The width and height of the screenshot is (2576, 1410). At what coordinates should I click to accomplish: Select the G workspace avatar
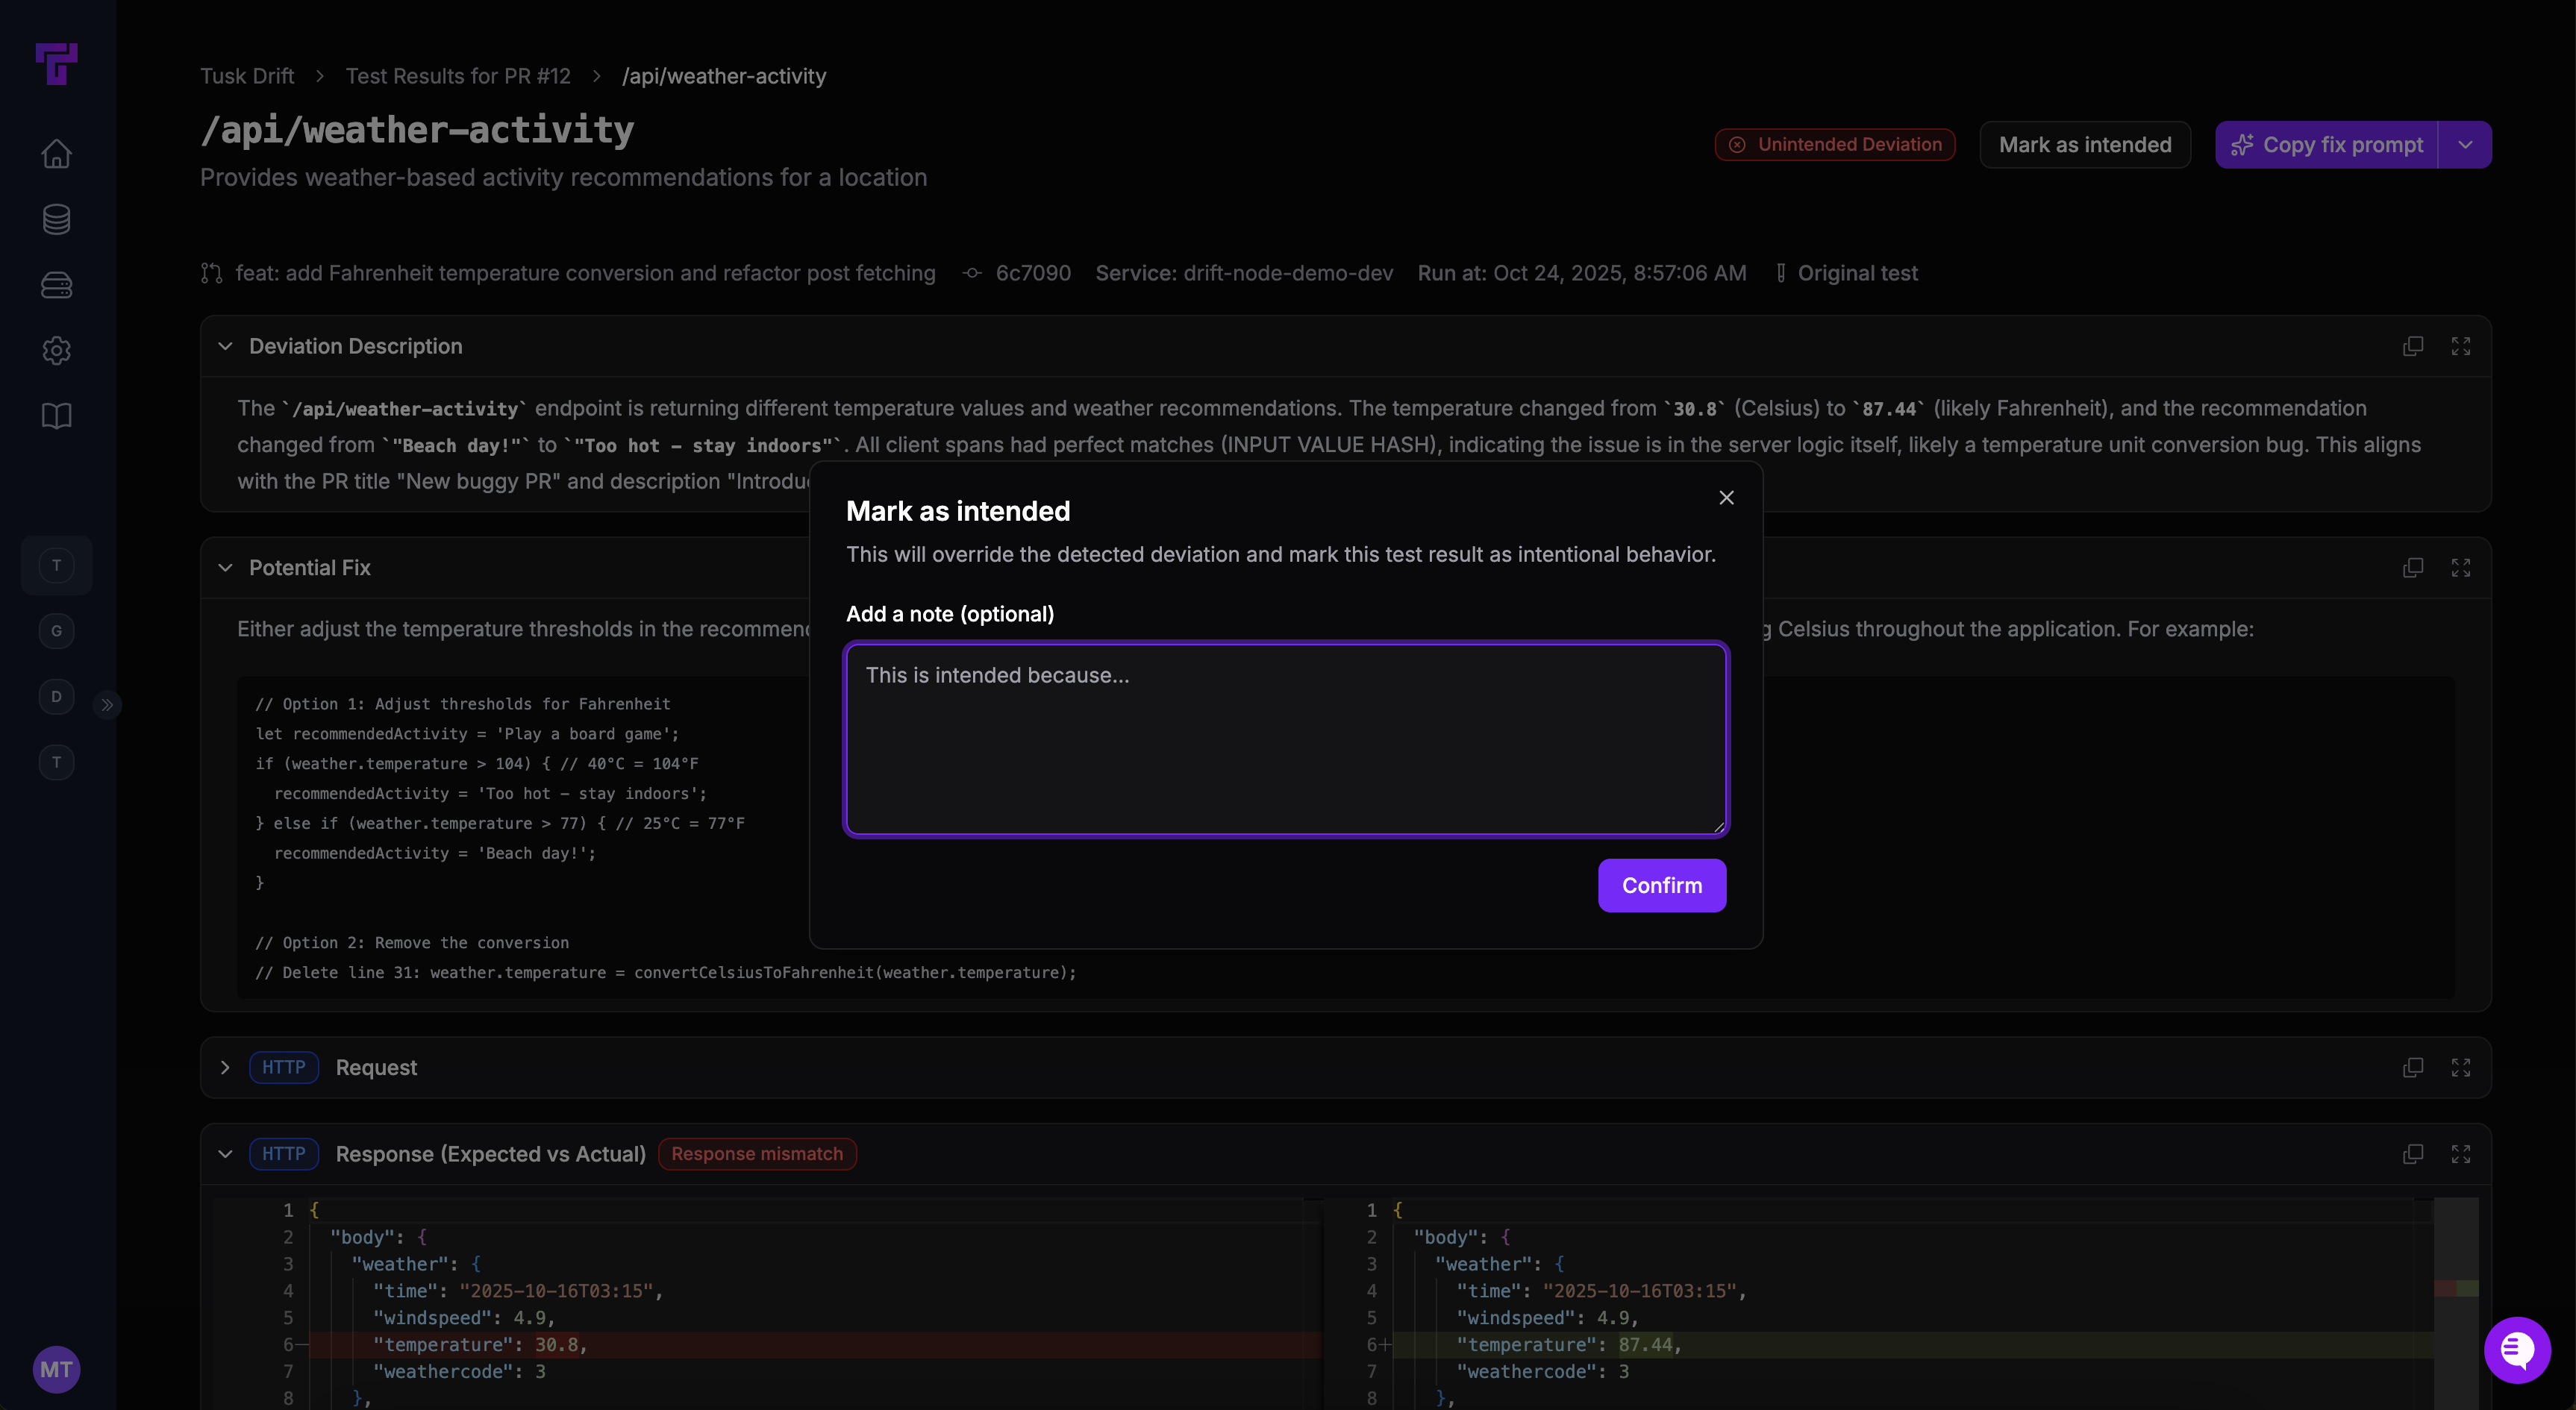[56, 630]
